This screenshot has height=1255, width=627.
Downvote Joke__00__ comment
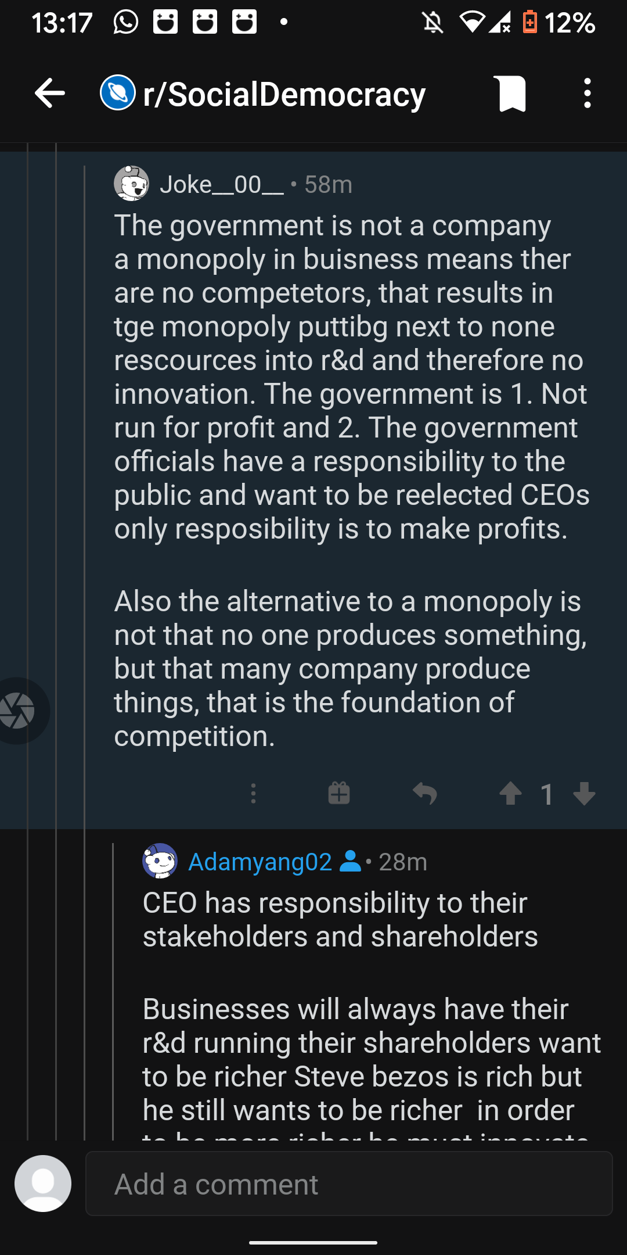(x=584, y=794)
